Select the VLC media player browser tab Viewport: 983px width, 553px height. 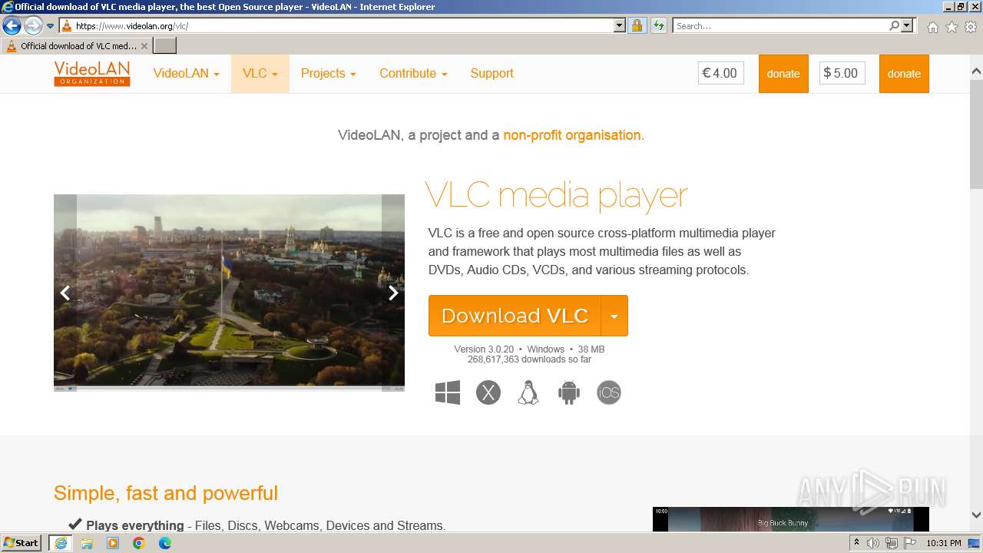[76, 46]
